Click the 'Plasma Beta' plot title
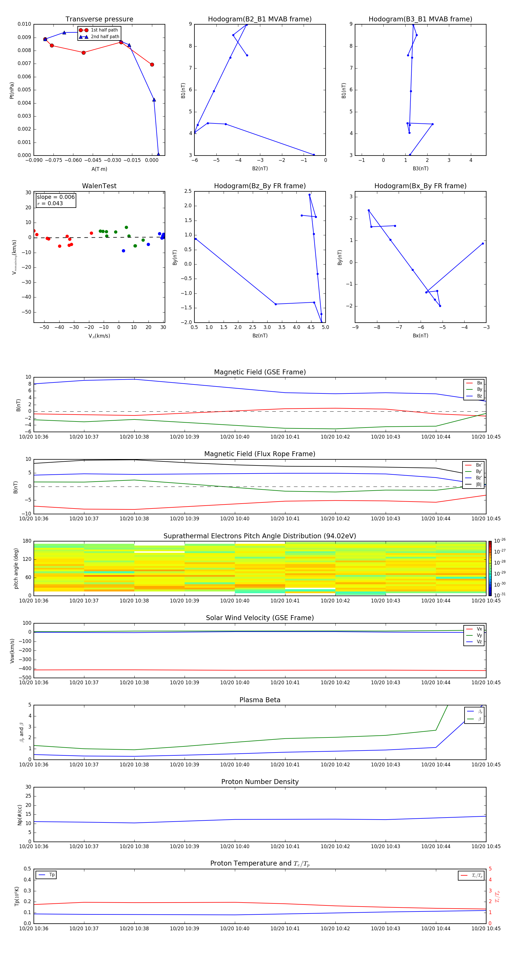Viewport: 520px width, 954px height. (260, 700)
